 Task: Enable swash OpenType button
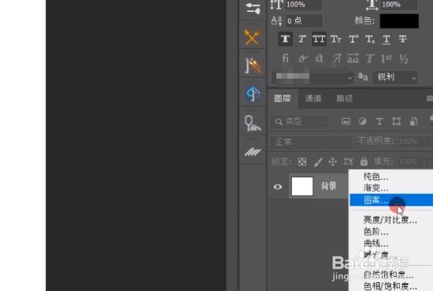tap(336, 58)
